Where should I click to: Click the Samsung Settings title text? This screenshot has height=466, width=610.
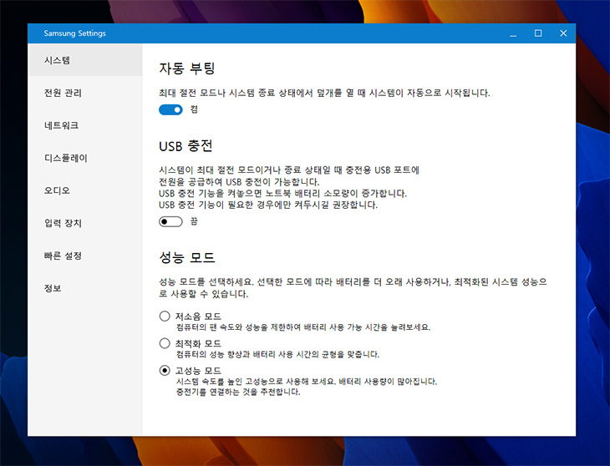74,33
